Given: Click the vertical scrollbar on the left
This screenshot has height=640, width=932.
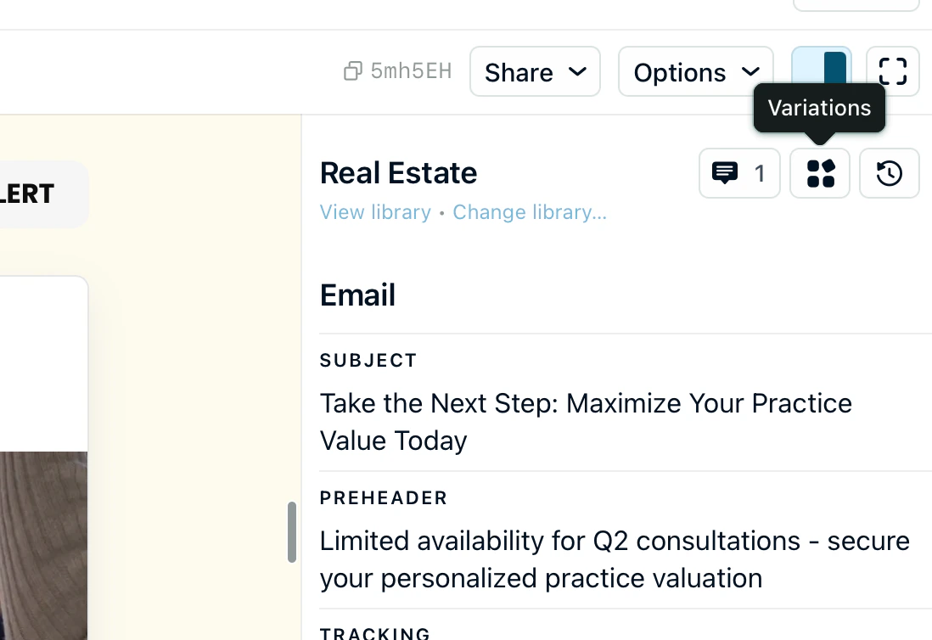Looking at the screenshot, I should 292,533.
